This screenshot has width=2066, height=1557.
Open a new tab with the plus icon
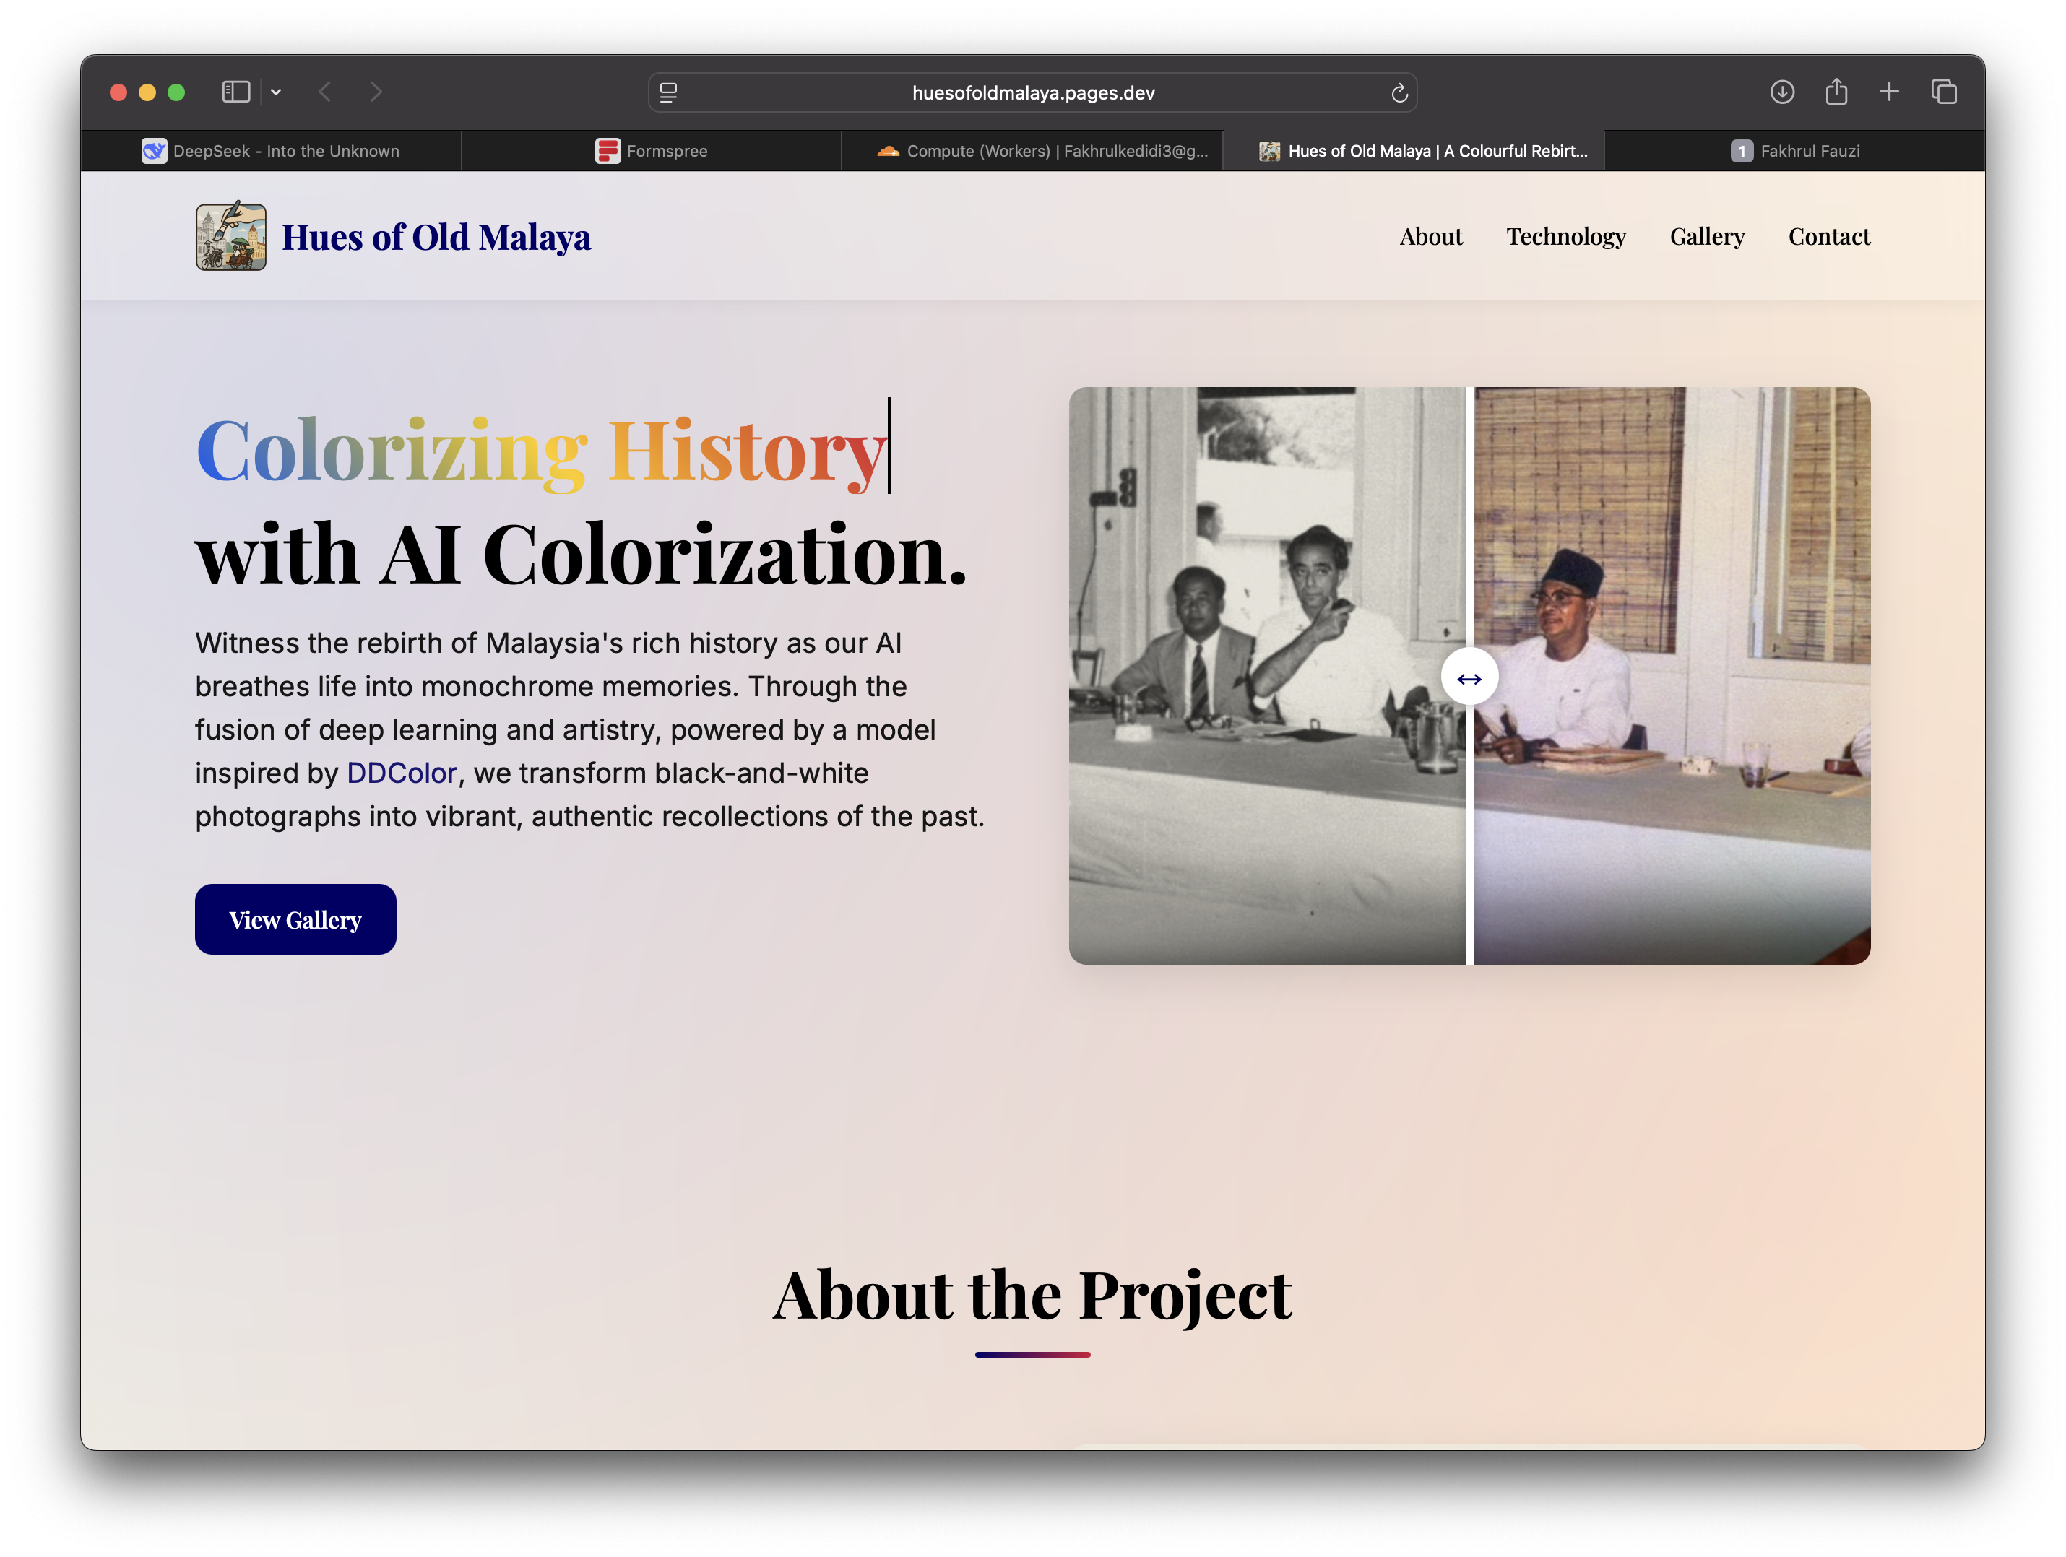click(1888, 92)
